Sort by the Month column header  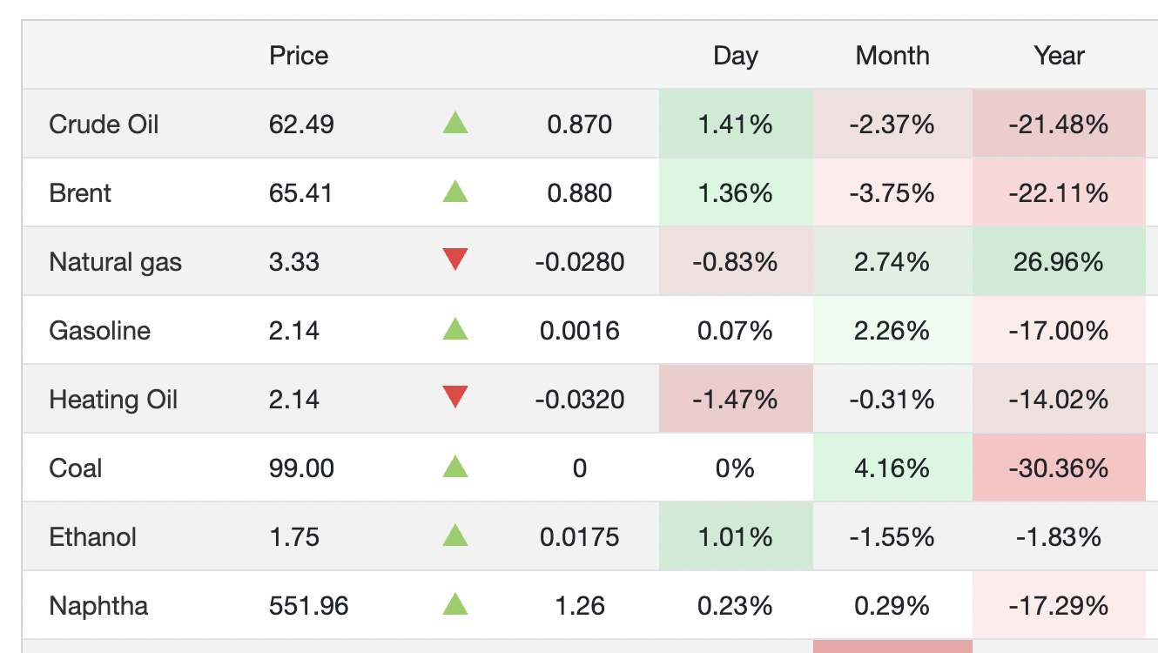(x=892, y=56)
